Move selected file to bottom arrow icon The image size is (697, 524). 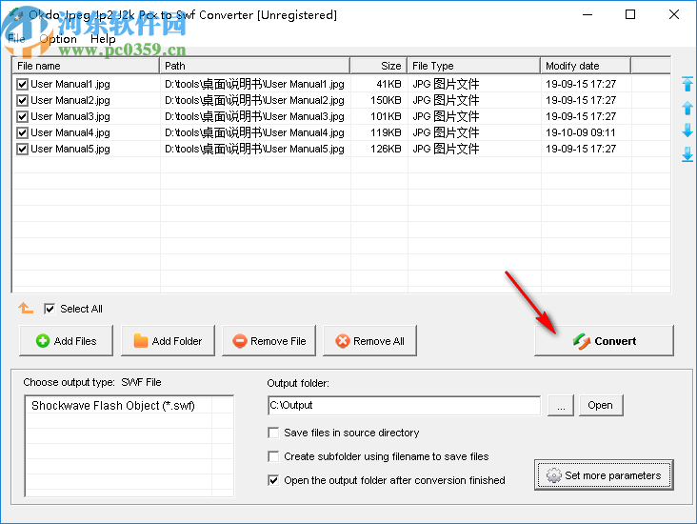pos(687,154)
